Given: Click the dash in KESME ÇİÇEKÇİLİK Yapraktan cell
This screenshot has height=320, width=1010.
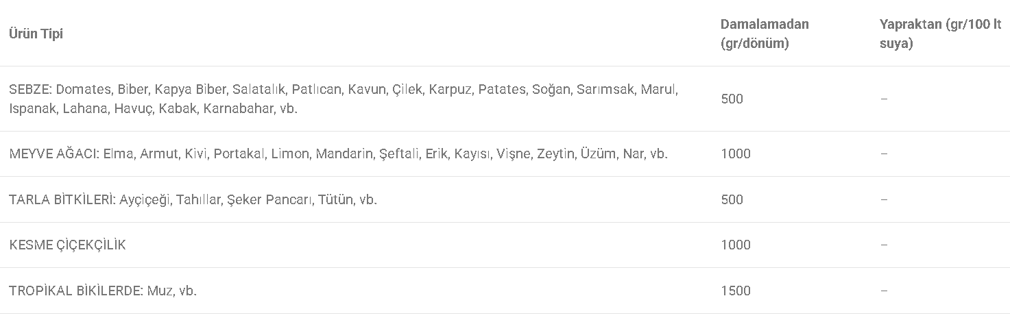Looking at the screenshot, I should (884, 245).
